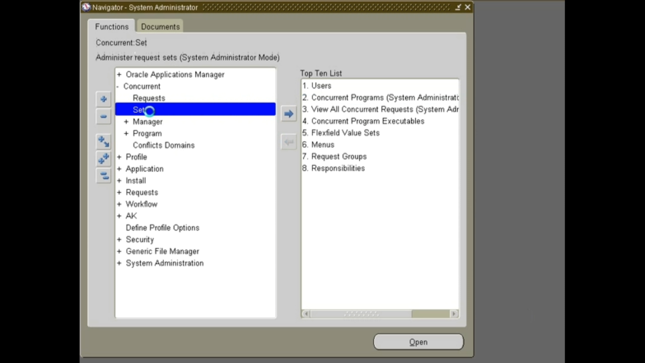This screenshot has height=363, width=645.
Task: Expand the Oracle Applications Manager node
Action: coord(119,74)
